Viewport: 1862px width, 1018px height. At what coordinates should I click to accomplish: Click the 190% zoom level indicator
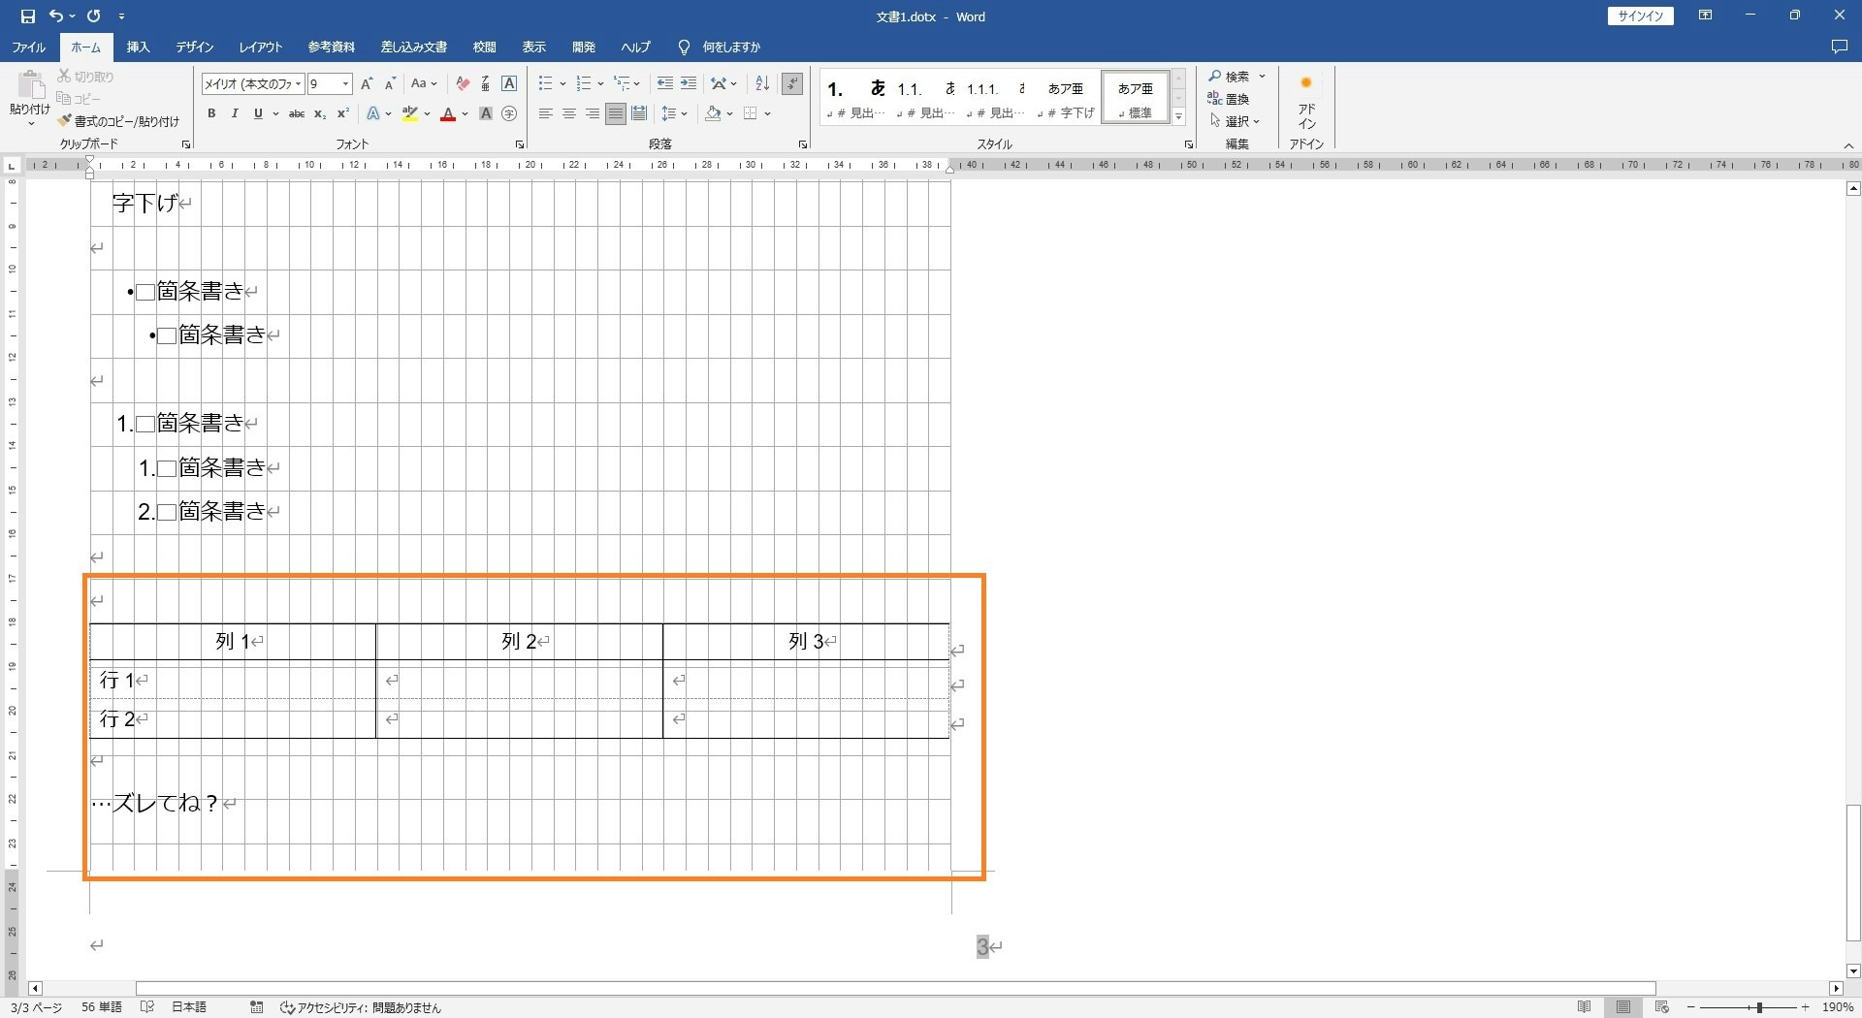(1837, 1007)
